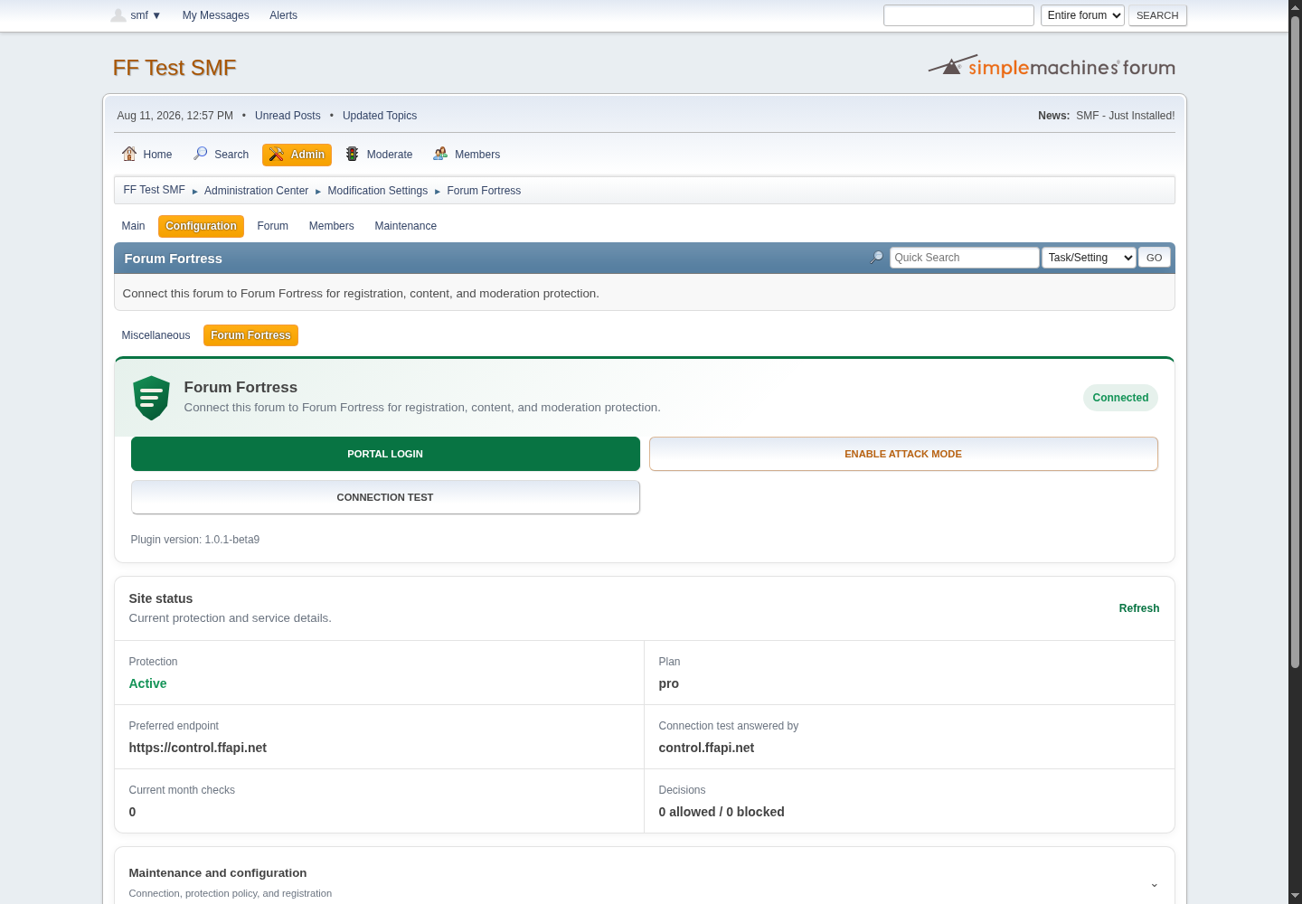
Task: Switch to the Forum Fortress sub-tab
Action: (x=250, y=335)
